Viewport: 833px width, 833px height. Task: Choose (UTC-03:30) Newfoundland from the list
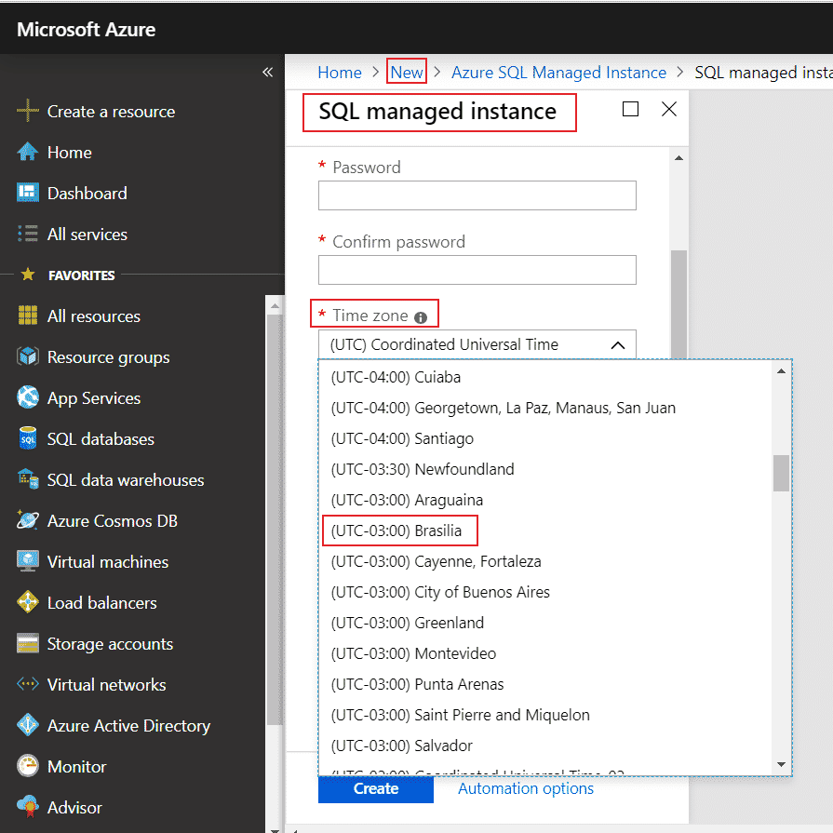(x=423, y=469)
